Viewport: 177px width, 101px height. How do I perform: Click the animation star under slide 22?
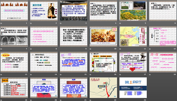[90, 100]
